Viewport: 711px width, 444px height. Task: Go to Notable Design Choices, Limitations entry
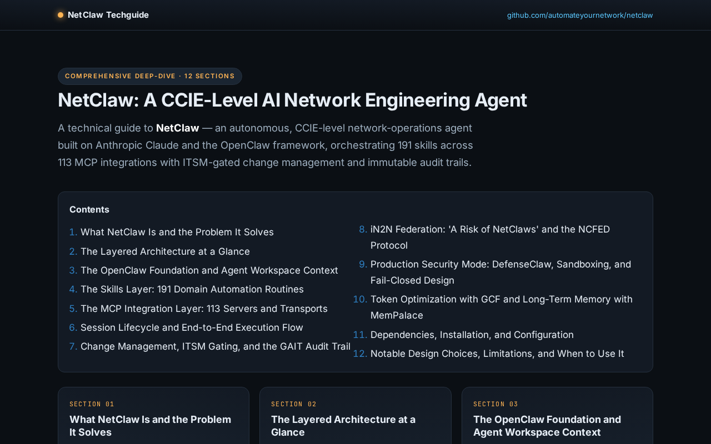coord(497,354)
